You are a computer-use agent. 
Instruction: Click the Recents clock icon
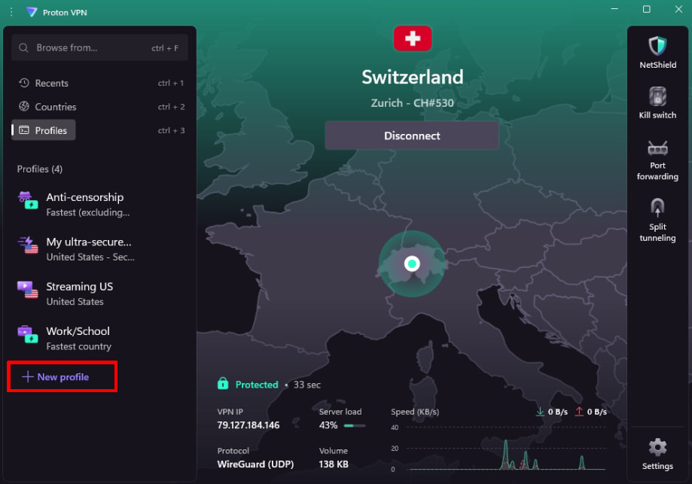24,83
